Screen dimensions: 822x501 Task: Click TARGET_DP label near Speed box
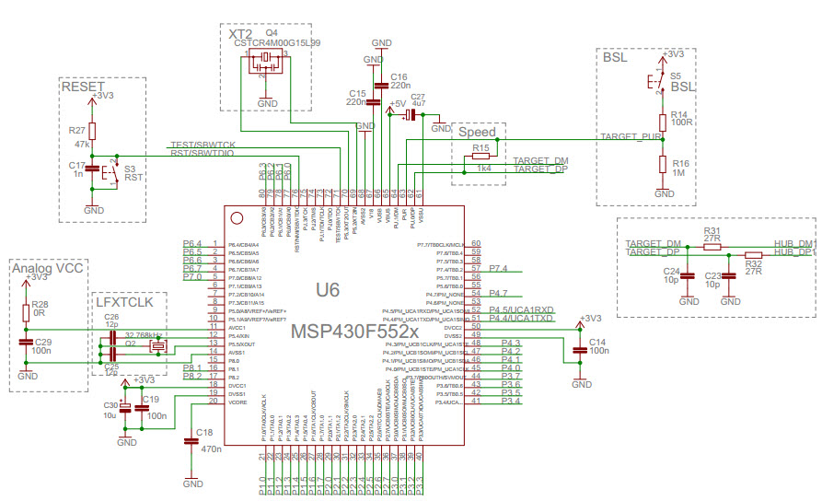coord(540,169)
